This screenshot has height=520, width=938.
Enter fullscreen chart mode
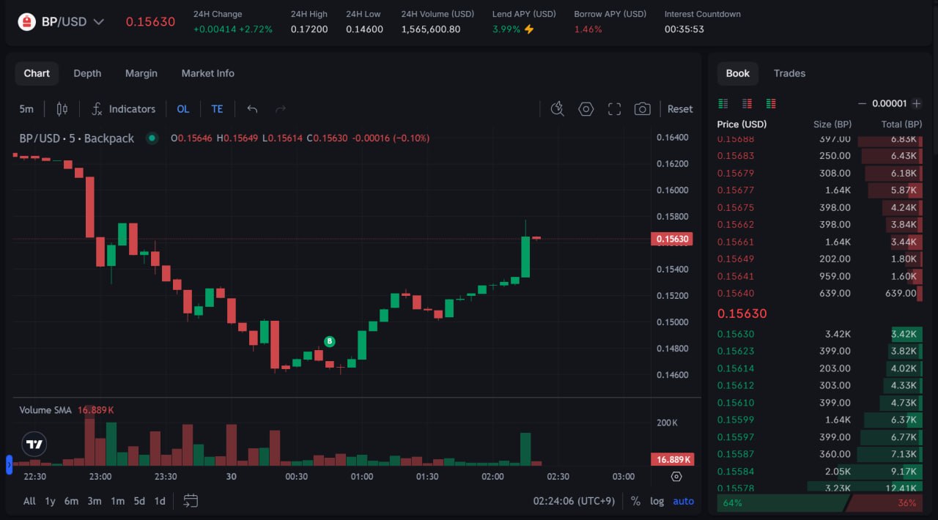click(x=614, y=109)
